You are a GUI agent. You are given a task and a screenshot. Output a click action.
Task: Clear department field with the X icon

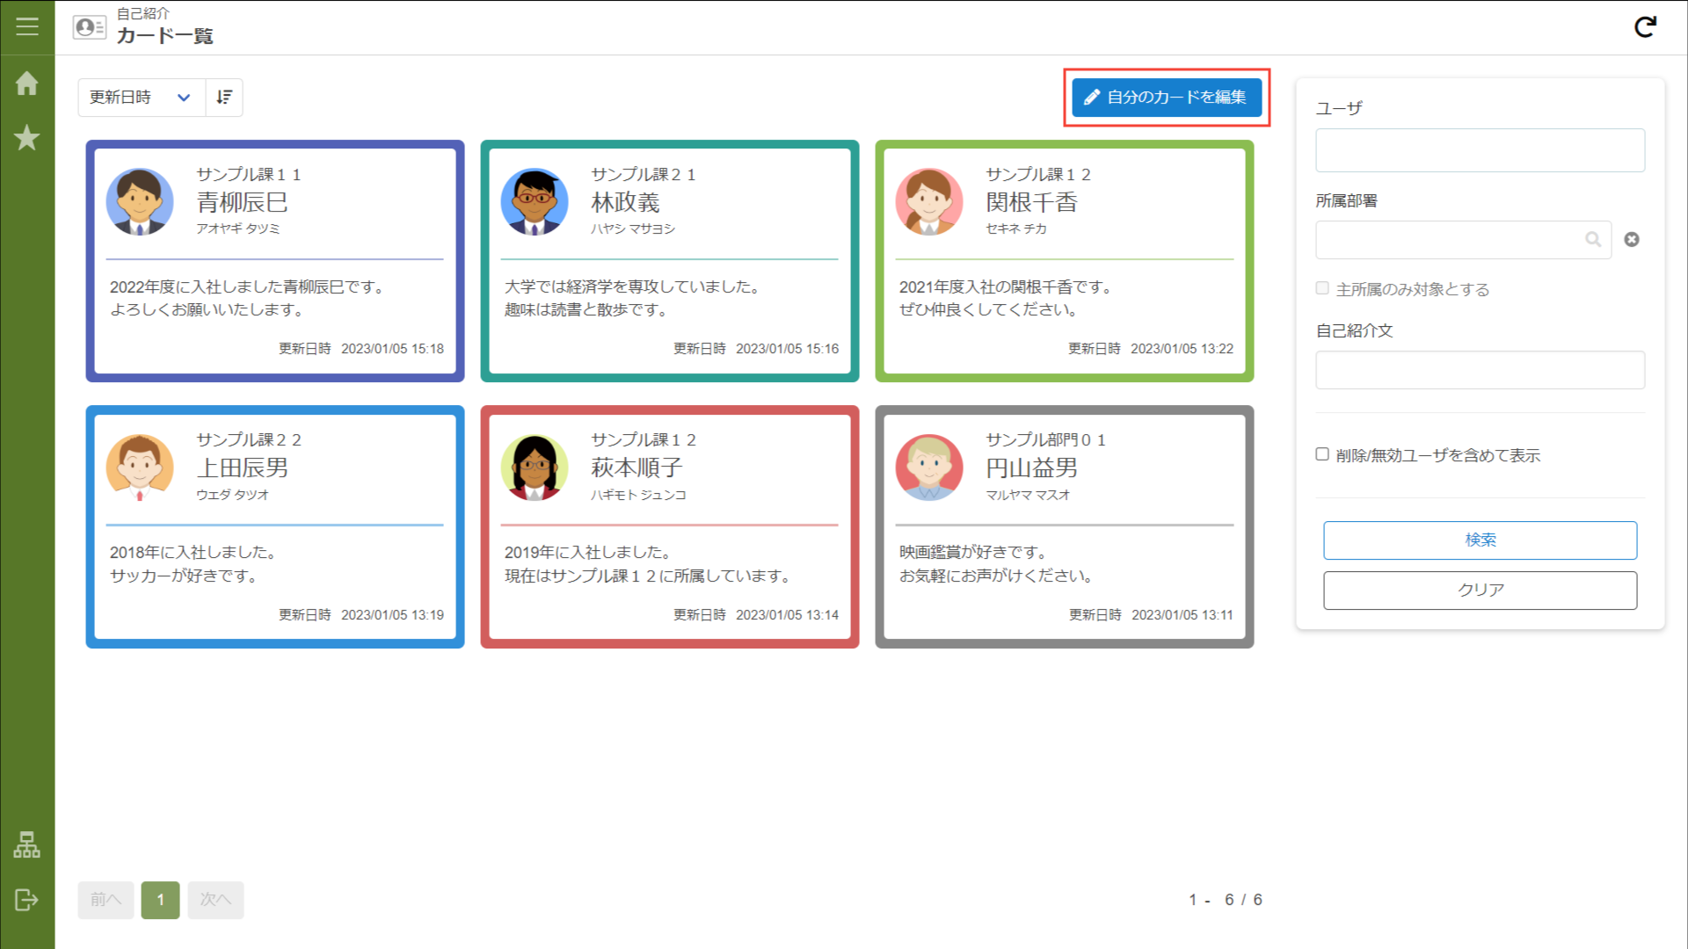pos(1632,240)
